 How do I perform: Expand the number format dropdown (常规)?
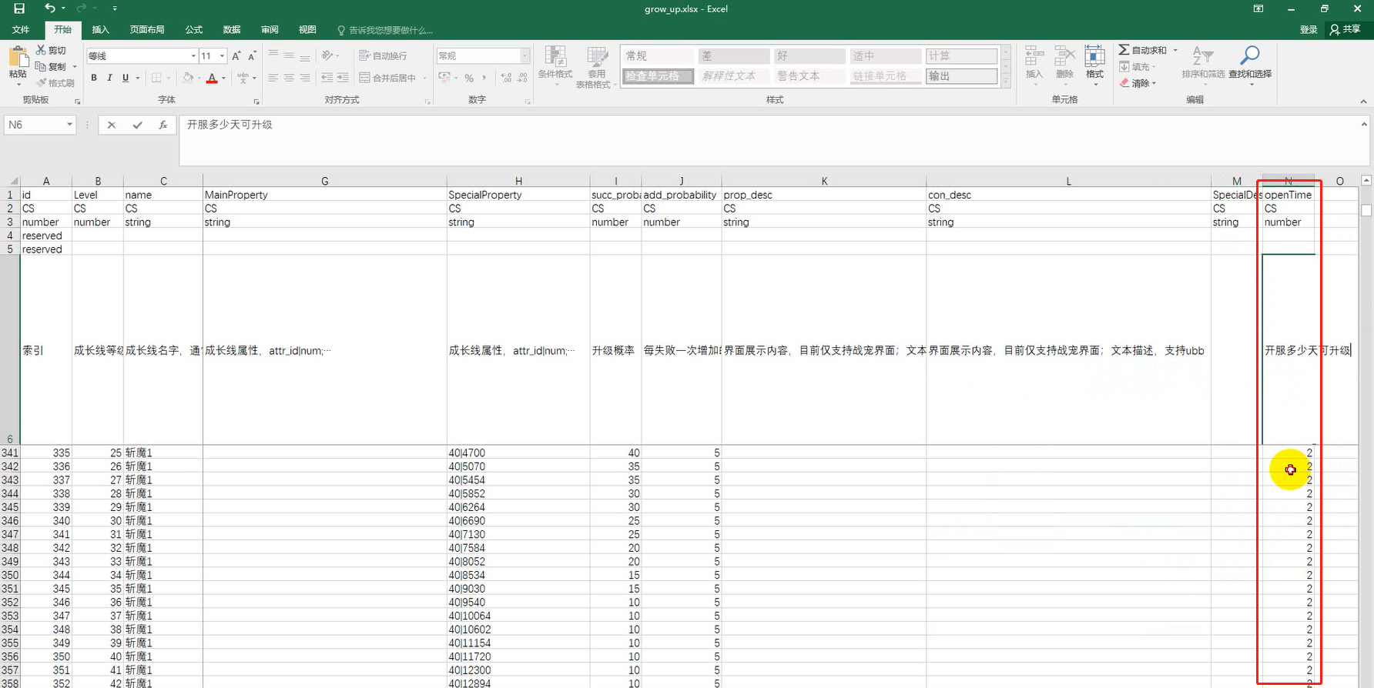[x=524, y=56]
